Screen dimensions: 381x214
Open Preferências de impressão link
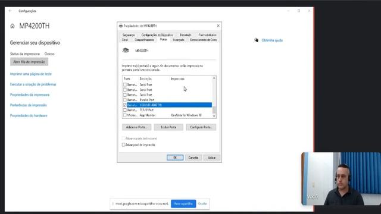point(29,105)
